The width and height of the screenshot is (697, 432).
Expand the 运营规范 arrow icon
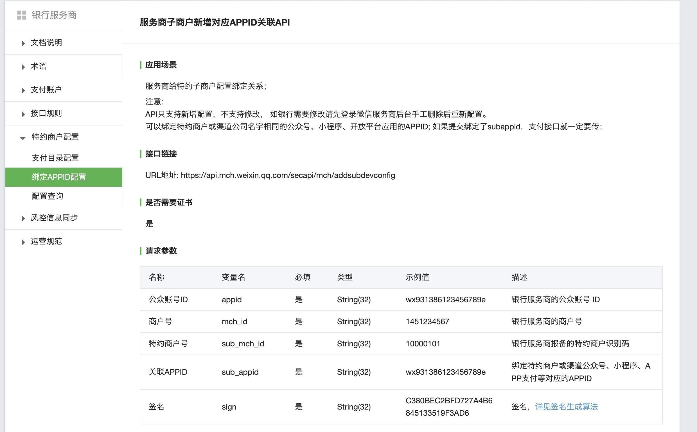pyautogui.click(x=23, y=242)
